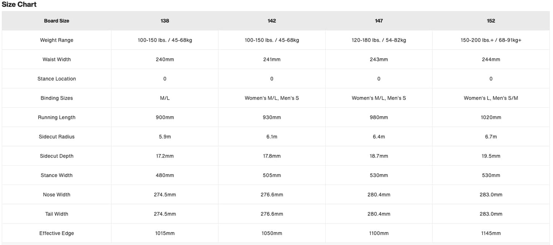Click the 6.4m sidecut radius value
This screenshot has height=245, width=553.
click(379, 137)
